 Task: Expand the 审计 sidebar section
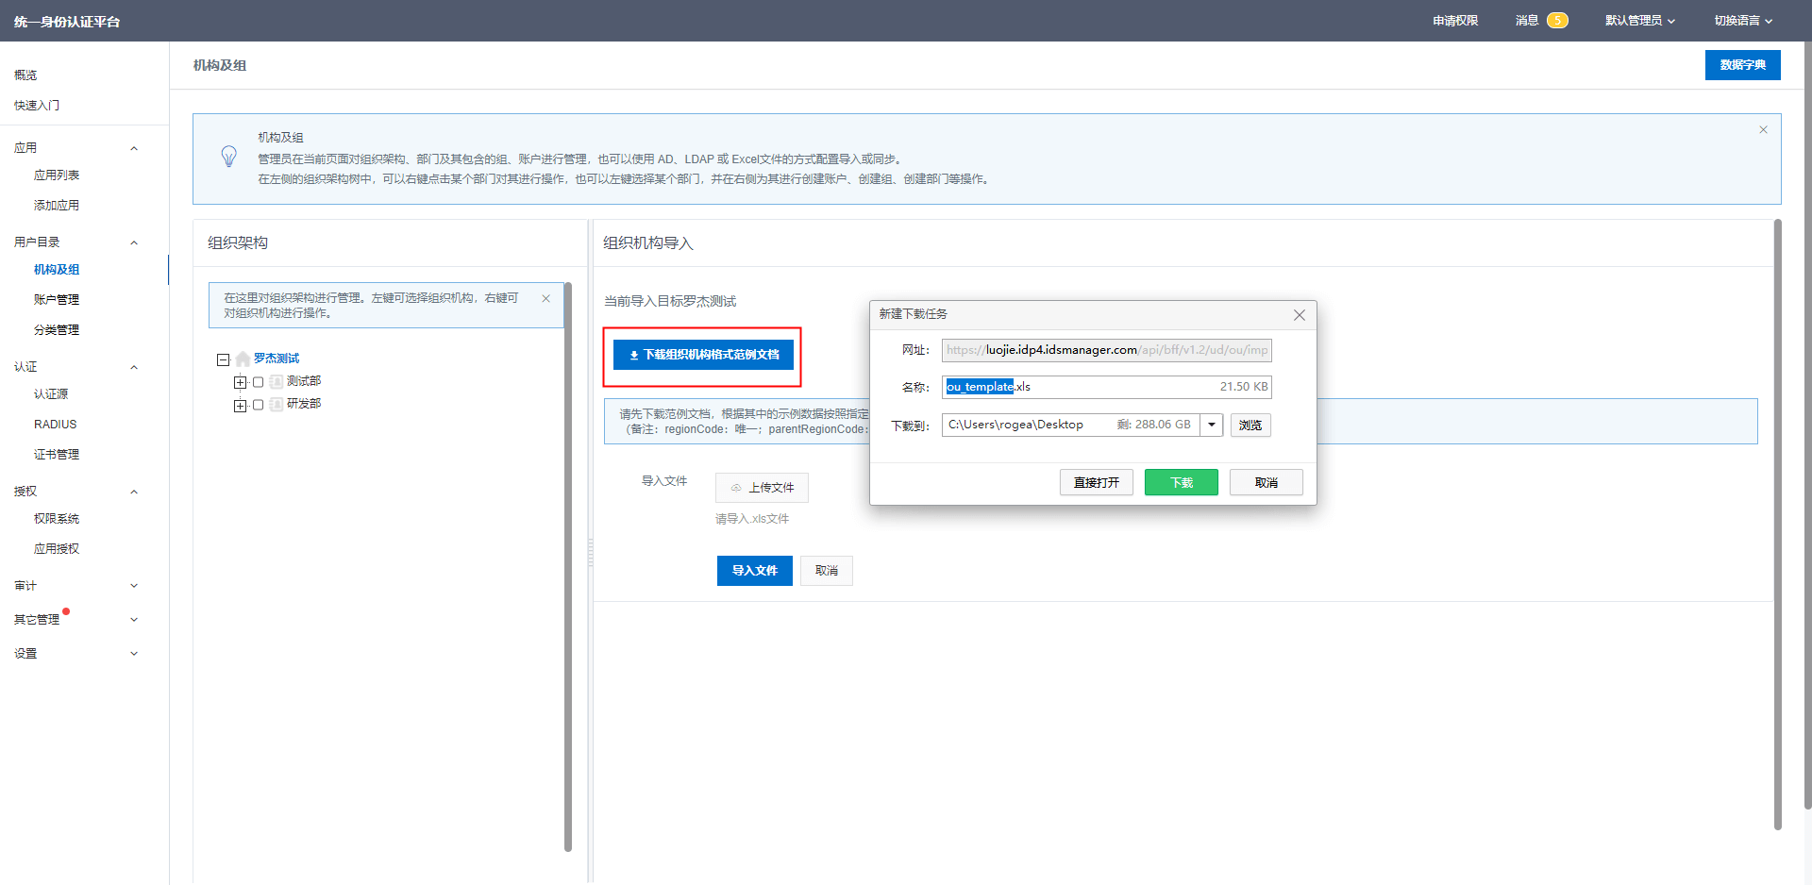click(133, 586)
